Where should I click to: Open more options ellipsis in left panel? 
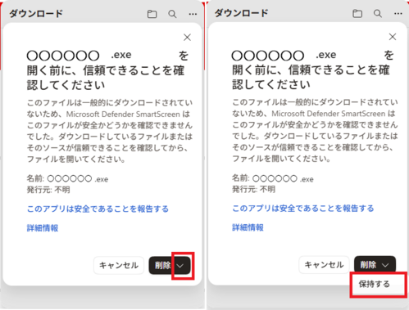click(x=193, y=14)
